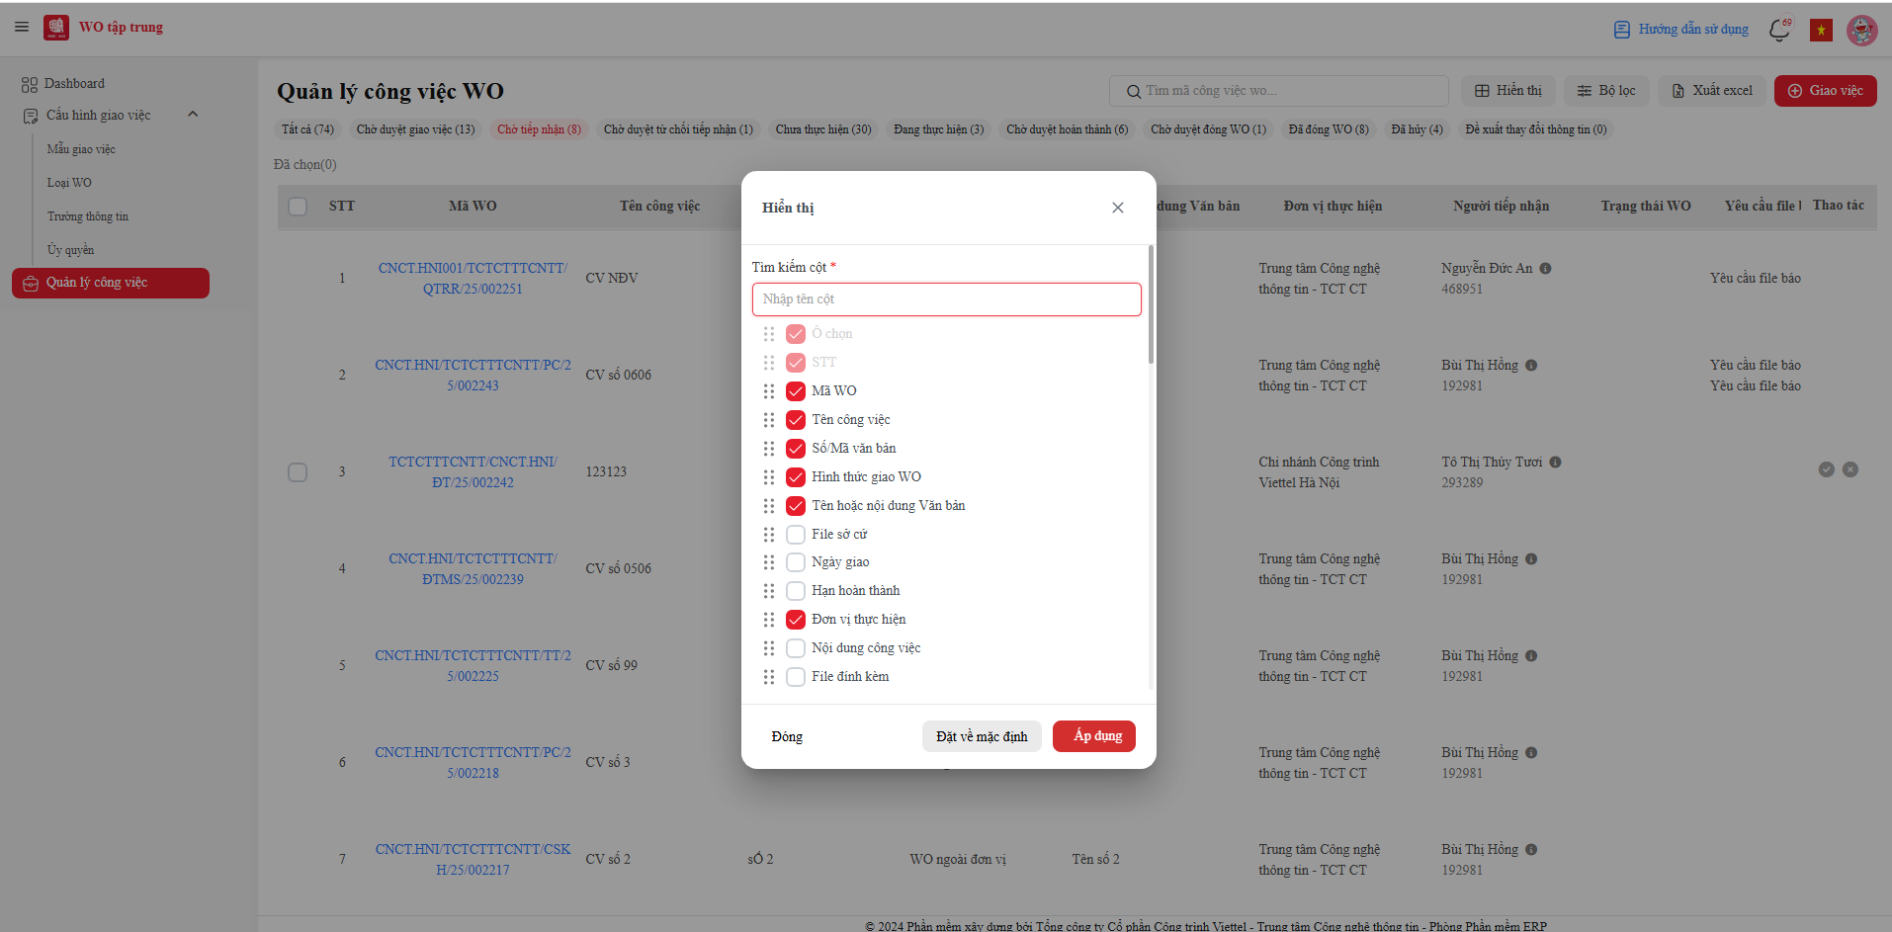Image resolution: width=1892 pixels, height=932 pixels.
Task: Open the Bộ lọc filter panel
Action: click(1605, 91)
